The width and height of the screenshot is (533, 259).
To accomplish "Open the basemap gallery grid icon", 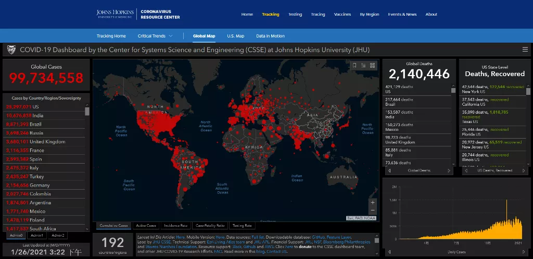I will [372, 65].
